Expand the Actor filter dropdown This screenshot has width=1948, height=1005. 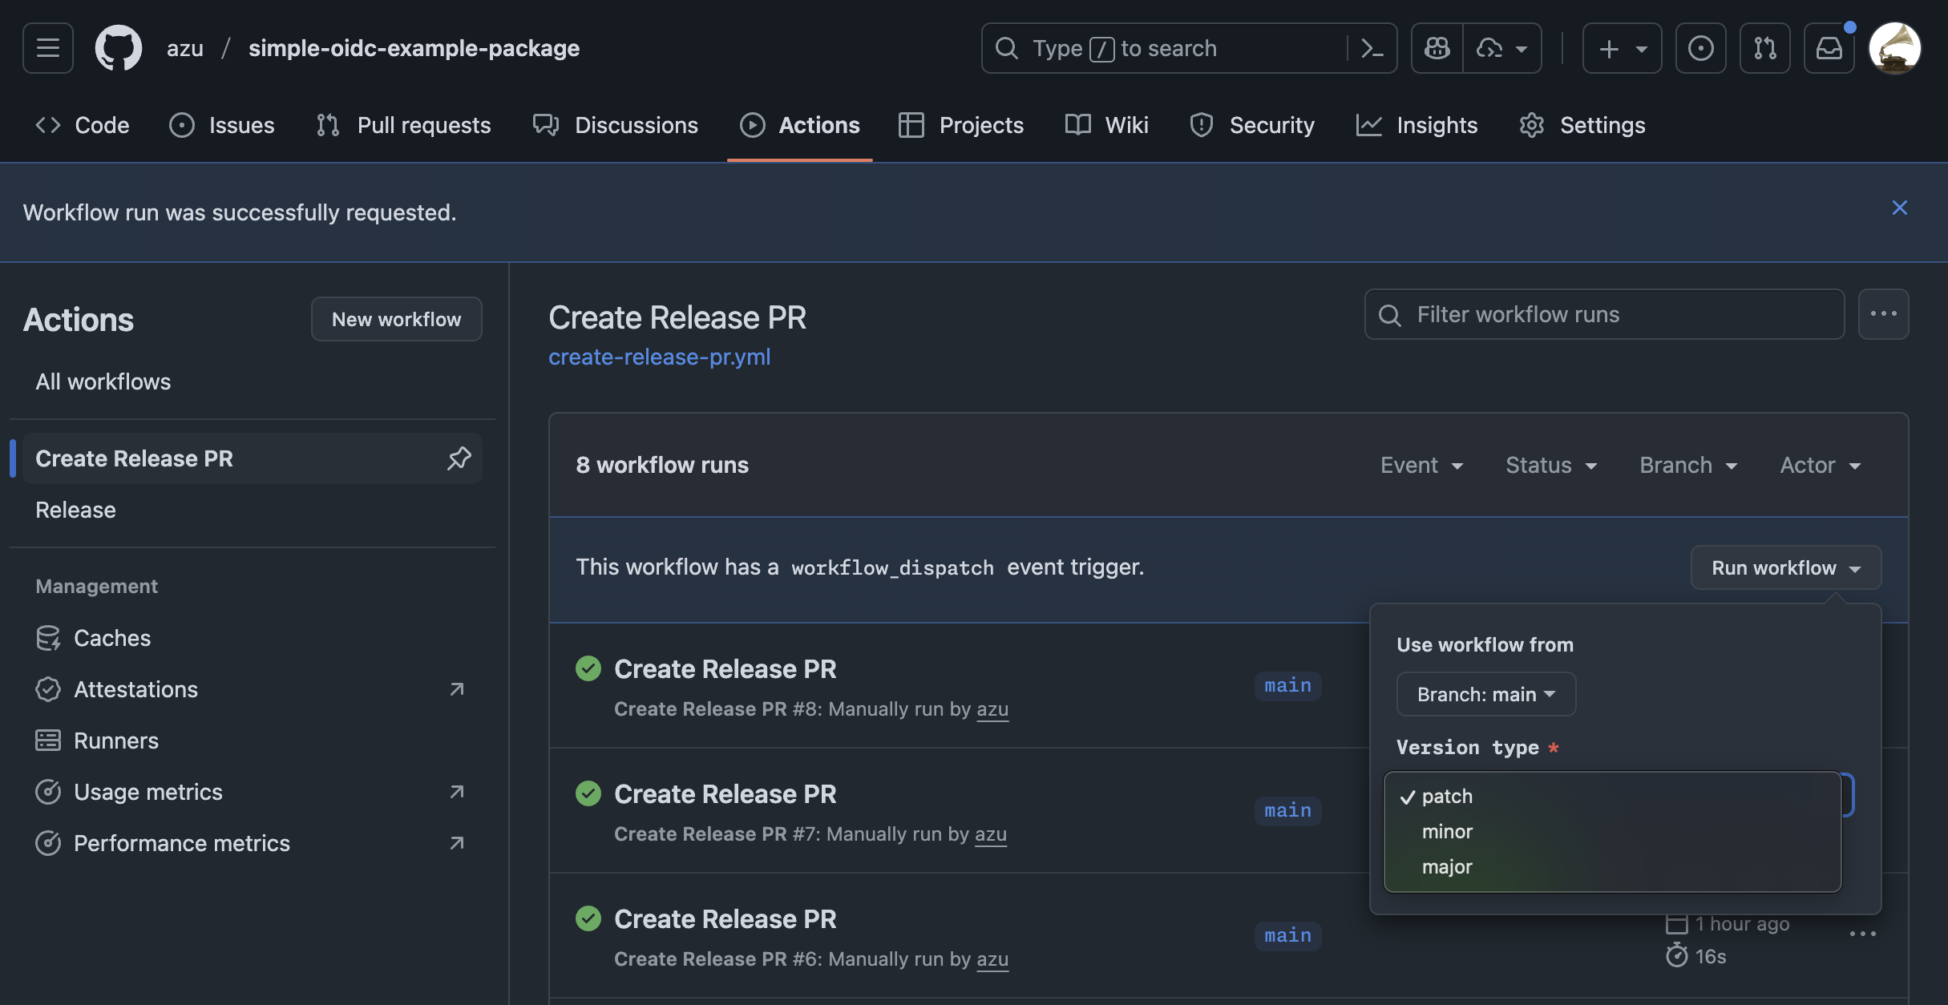click(x=1821, y=465)
